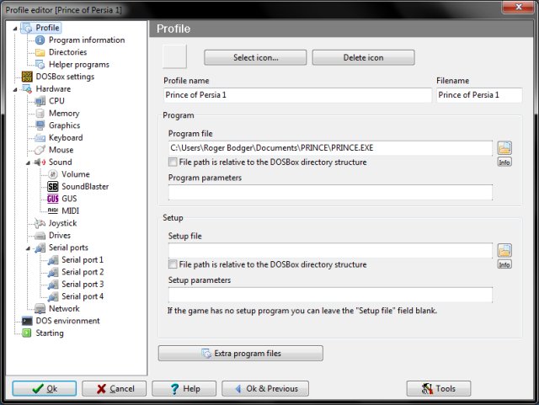Viewport: 539px width, 405px height.
Task: Click the CPU icon
Action: (40, 101)
